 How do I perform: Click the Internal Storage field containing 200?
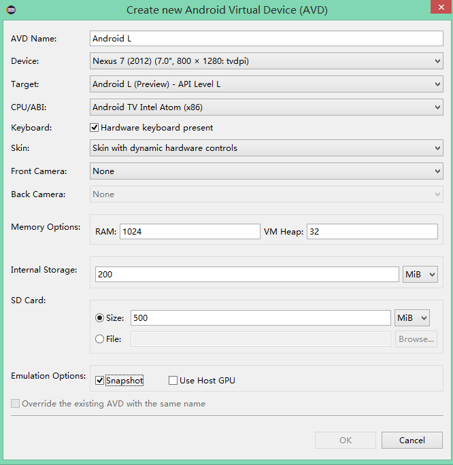(x=247, y=275)
